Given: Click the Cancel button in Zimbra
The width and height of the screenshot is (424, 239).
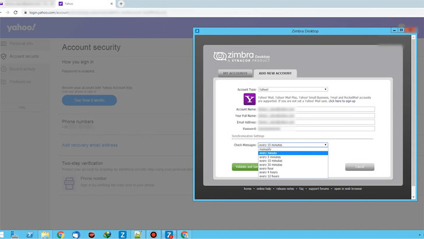Looking at the screenshot, I should coord(360,167).
